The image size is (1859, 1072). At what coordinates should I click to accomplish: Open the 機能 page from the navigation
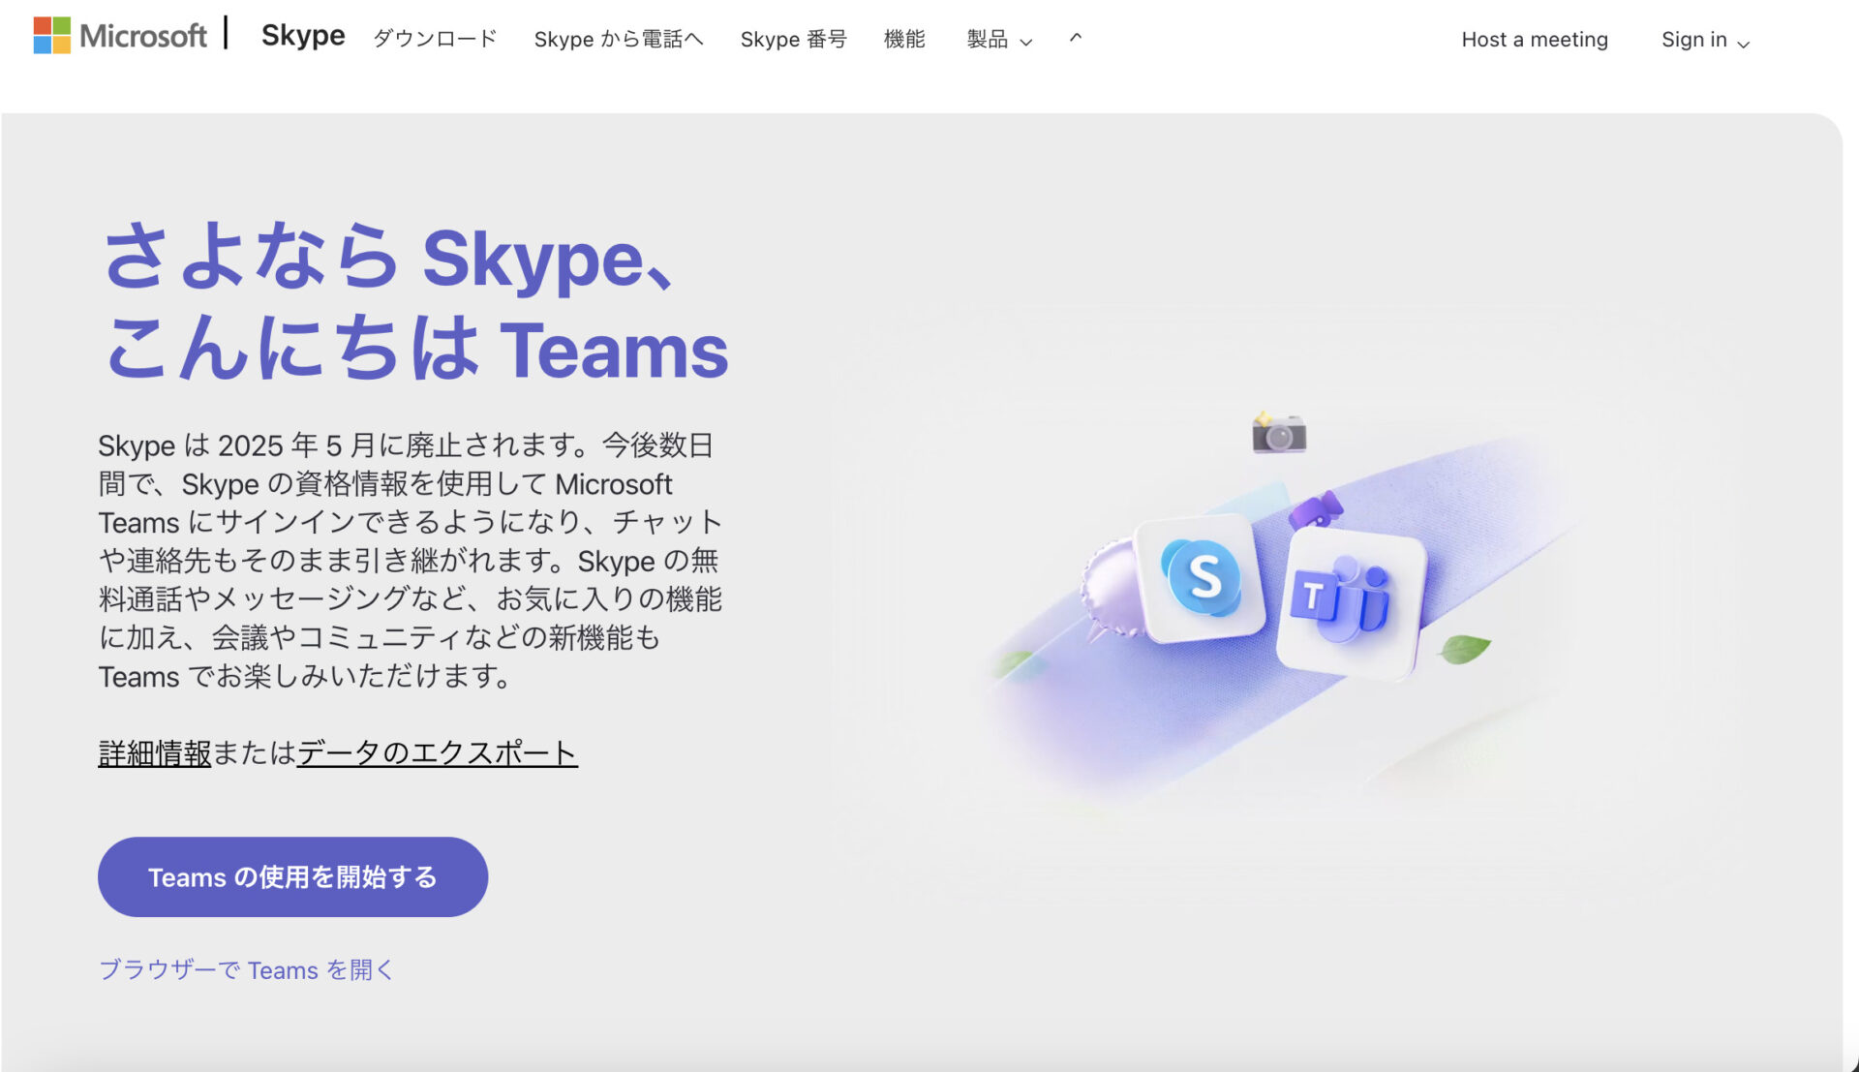point(904,40)
